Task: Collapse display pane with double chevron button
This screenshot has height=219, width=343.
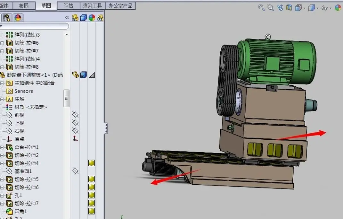Action: [x=67, y=18]
